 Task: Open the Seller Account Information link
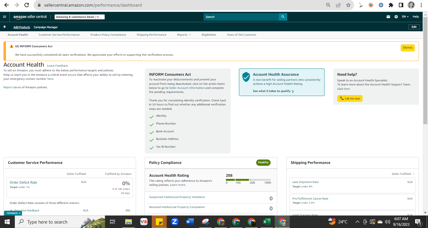pos(187,88)
